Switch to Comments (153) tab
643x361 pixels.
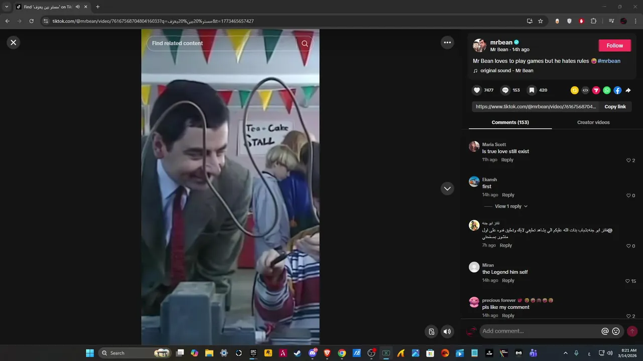coord(510,122)
